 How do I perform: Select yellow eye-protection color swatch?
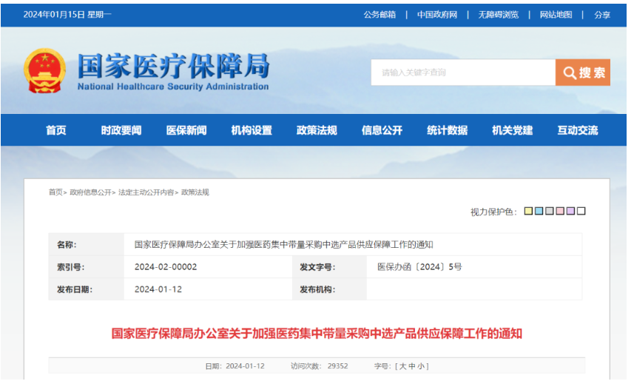click(528, 211)
